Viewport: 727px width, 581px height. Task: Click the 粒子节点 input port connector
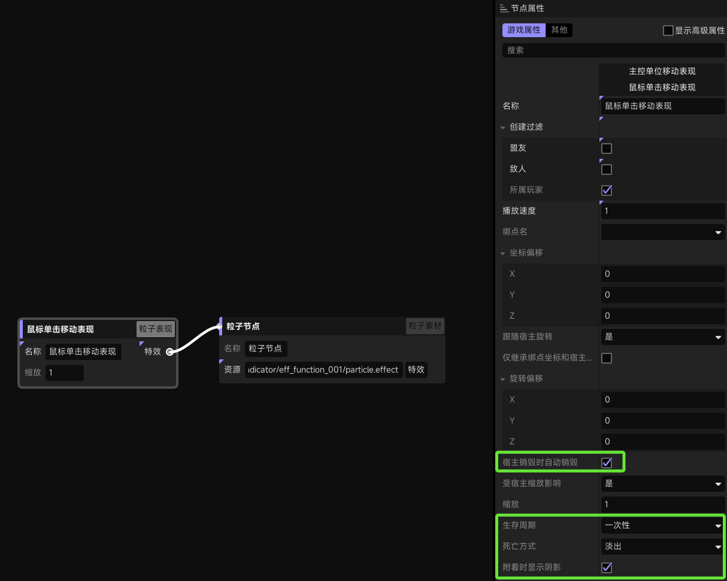(220, 326)
